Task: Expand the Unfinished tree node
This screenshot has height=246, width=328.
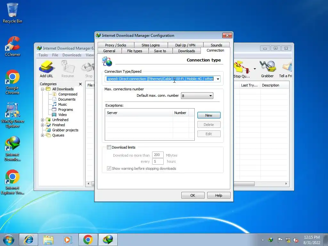Action: (x=43, y=120)
